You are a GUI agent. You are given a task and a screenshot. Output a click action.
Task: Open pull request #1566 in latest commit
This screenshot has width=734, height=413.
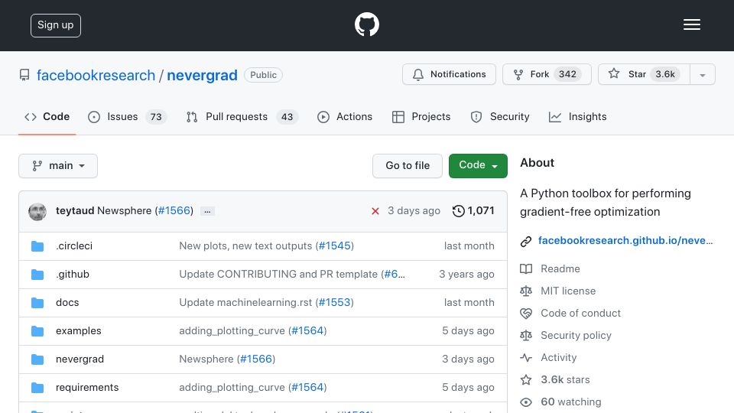(174, 211)
